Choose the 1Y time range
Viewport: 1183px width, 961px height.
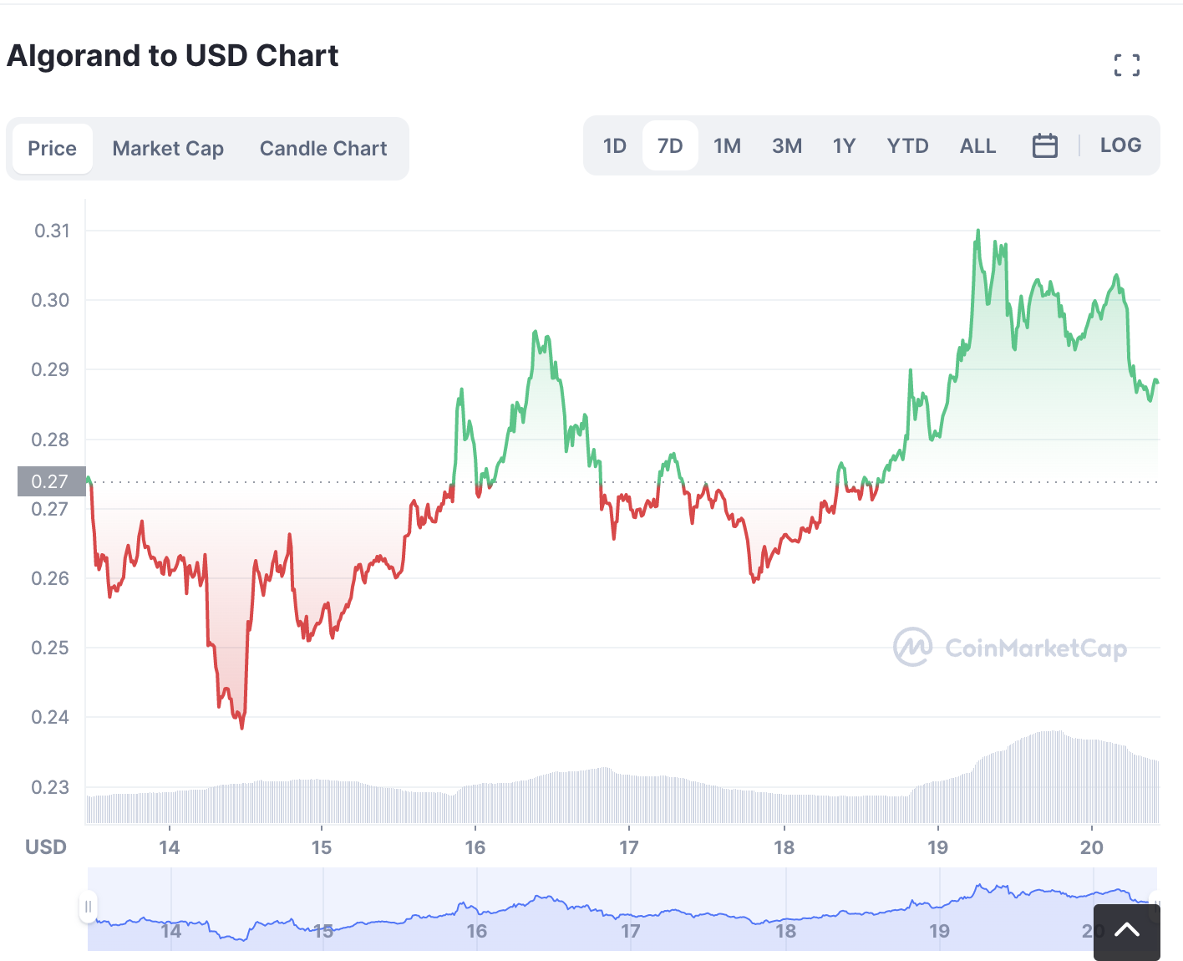pos(844,146)
